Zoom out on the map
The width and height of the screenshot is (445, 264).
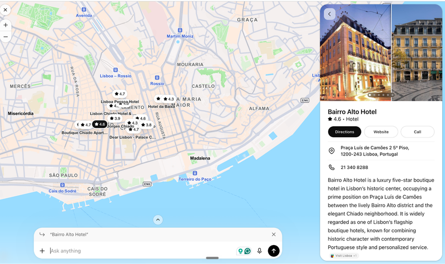click(6, 37)
